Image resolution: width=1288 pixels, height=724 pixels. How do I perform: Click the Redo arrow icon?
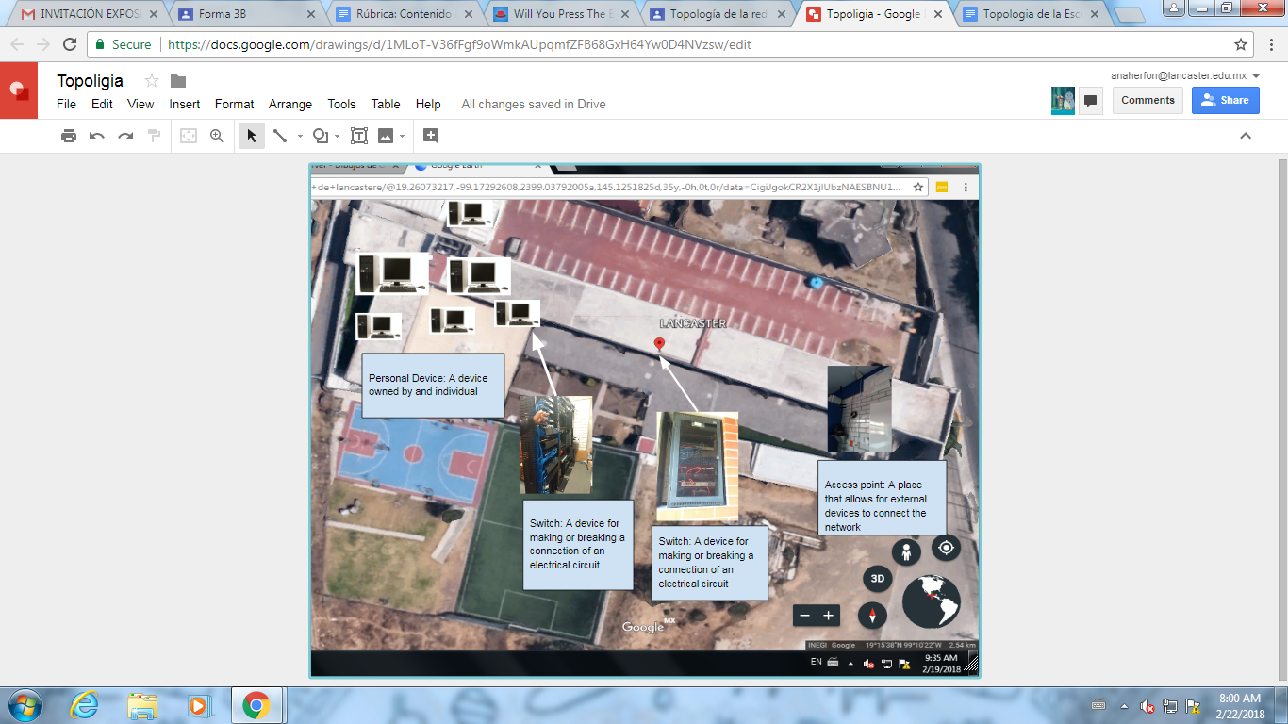[x=125, y=136]
